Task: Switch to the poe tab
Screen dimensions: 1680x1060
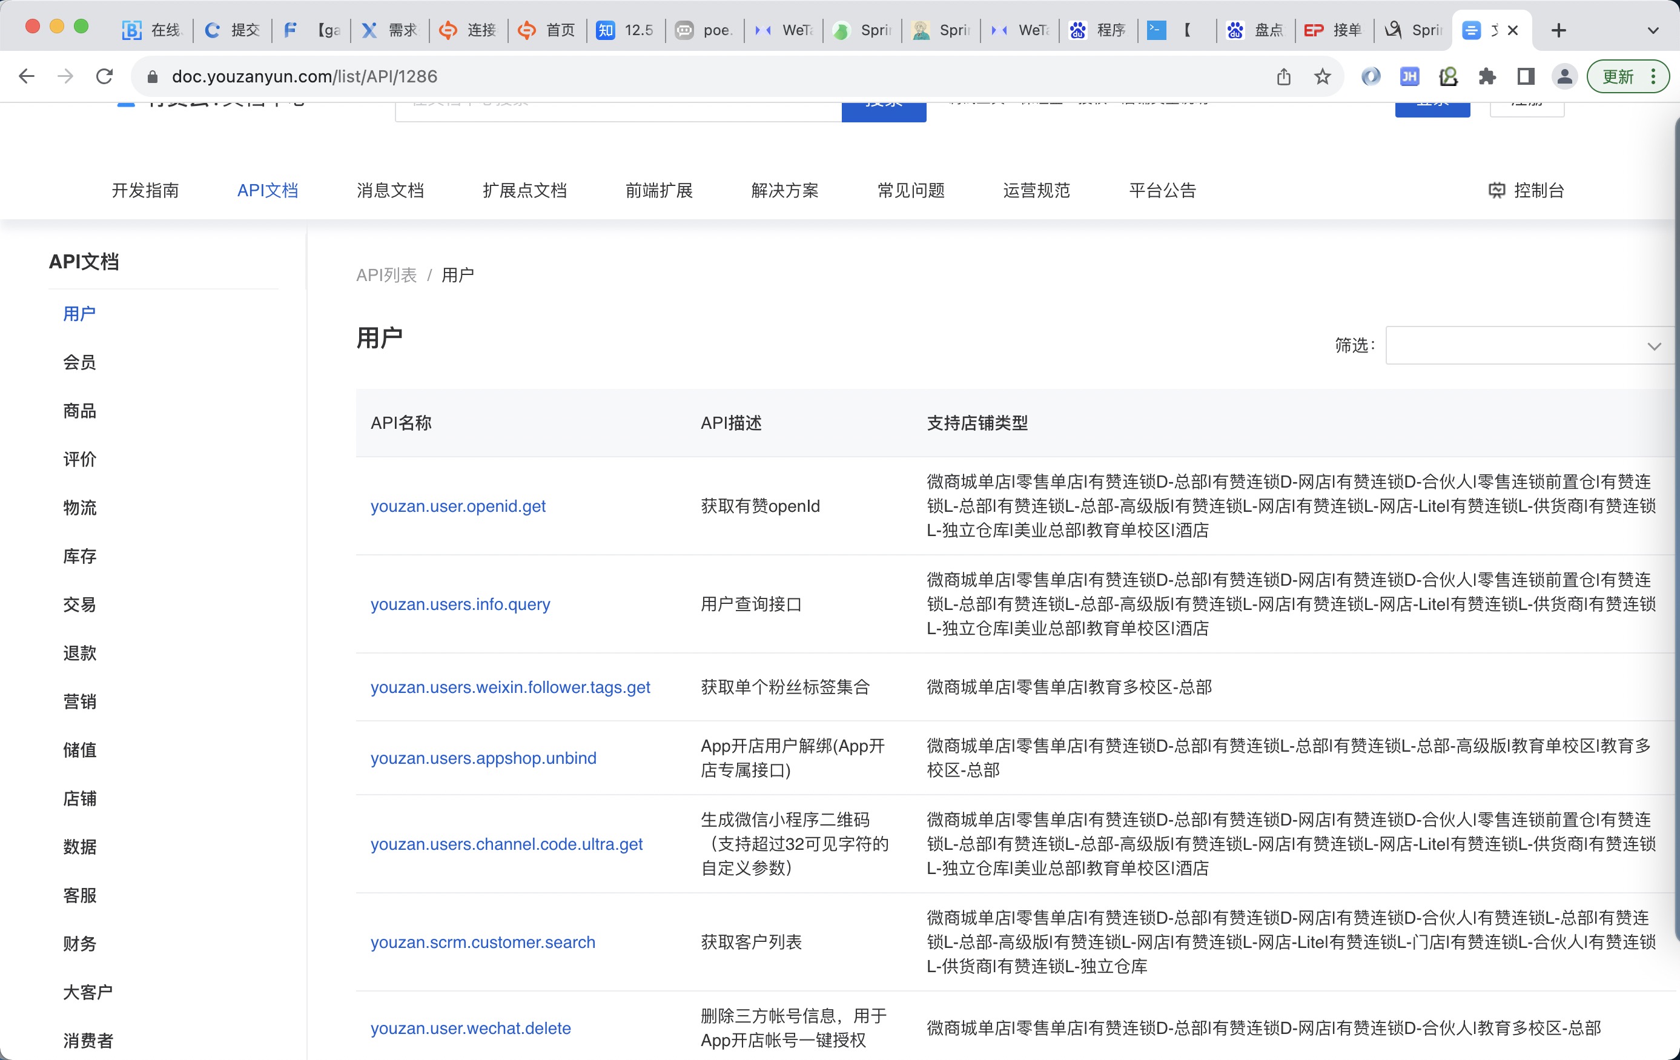Action: click(705, 30)
